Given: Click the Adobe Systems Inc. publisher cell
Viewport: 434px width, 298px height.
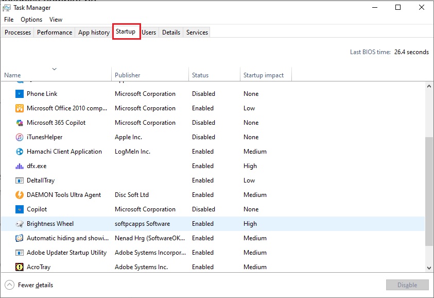Looking at the screenshot, I should pos(141,267).
